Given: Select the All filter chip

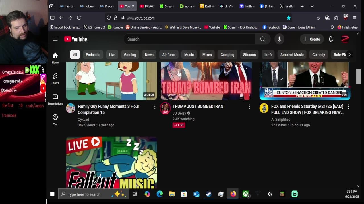Looking at the screenshot, I should (x=75, y=54).
